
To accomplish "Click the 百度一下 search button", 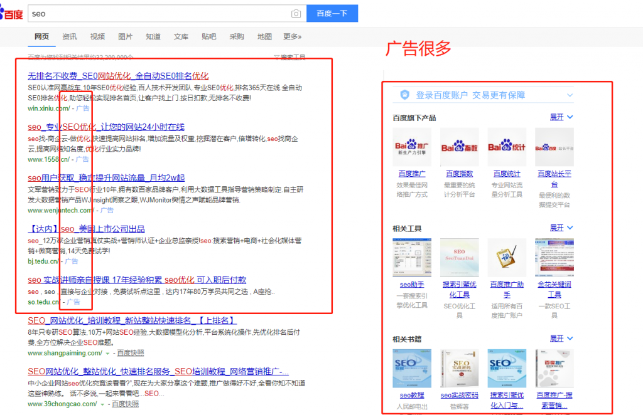I will pyautogui.click(x=332, y=14).
